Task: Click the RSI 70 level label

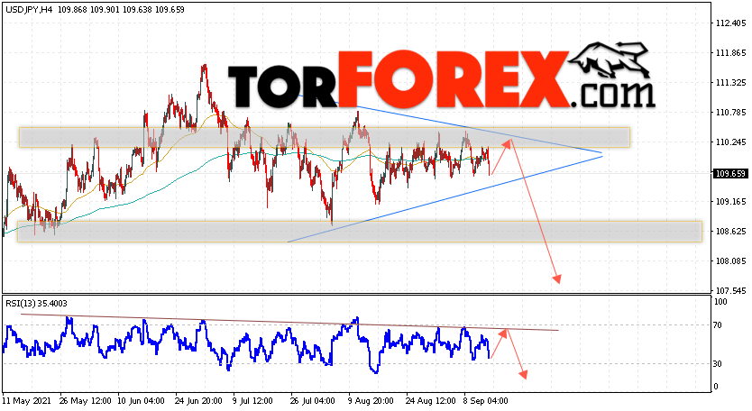Action: coord(718,325)
